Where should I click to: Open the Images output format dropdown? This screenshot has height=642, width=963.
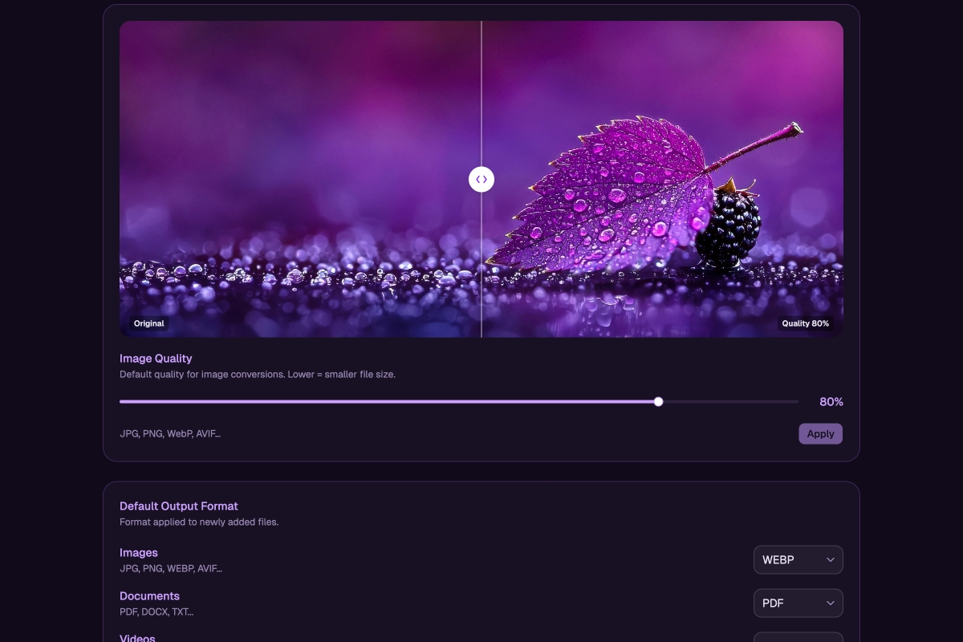pos(797,560)
